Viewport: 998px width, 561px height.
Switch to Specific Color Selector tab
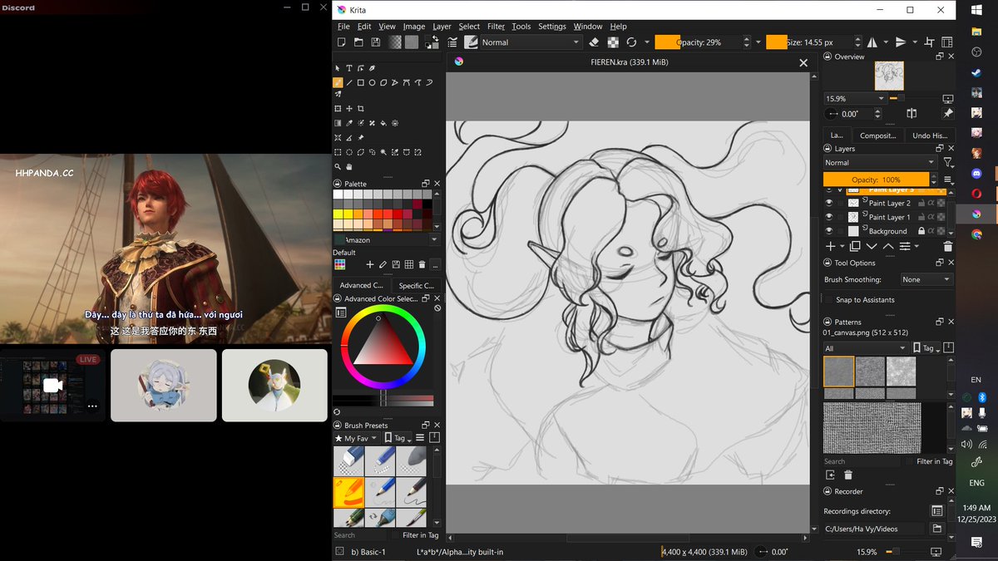click(416, 285)
